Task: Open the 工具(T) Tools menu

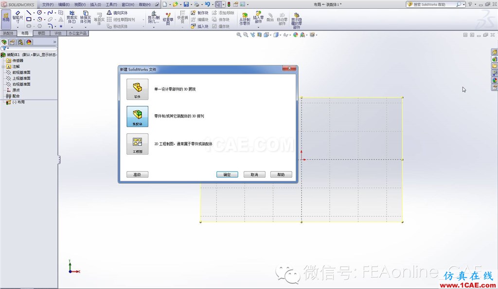Action: (111, 4)
